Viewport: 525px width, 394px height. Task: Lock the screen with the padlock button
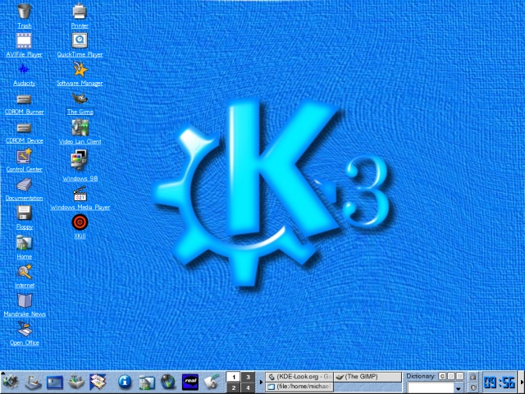tap(472, 377)
